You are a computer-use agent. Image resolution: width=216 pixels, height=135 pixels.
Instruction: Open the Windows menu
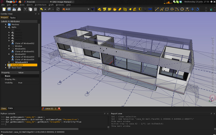60,5
